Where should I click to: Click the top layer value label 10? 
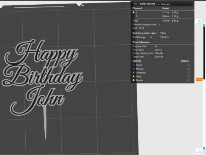199,21
